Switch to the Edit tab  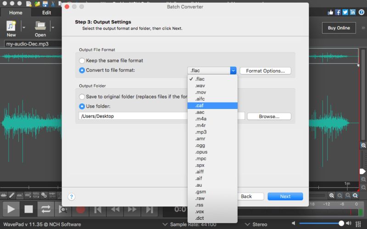[46, 13]
